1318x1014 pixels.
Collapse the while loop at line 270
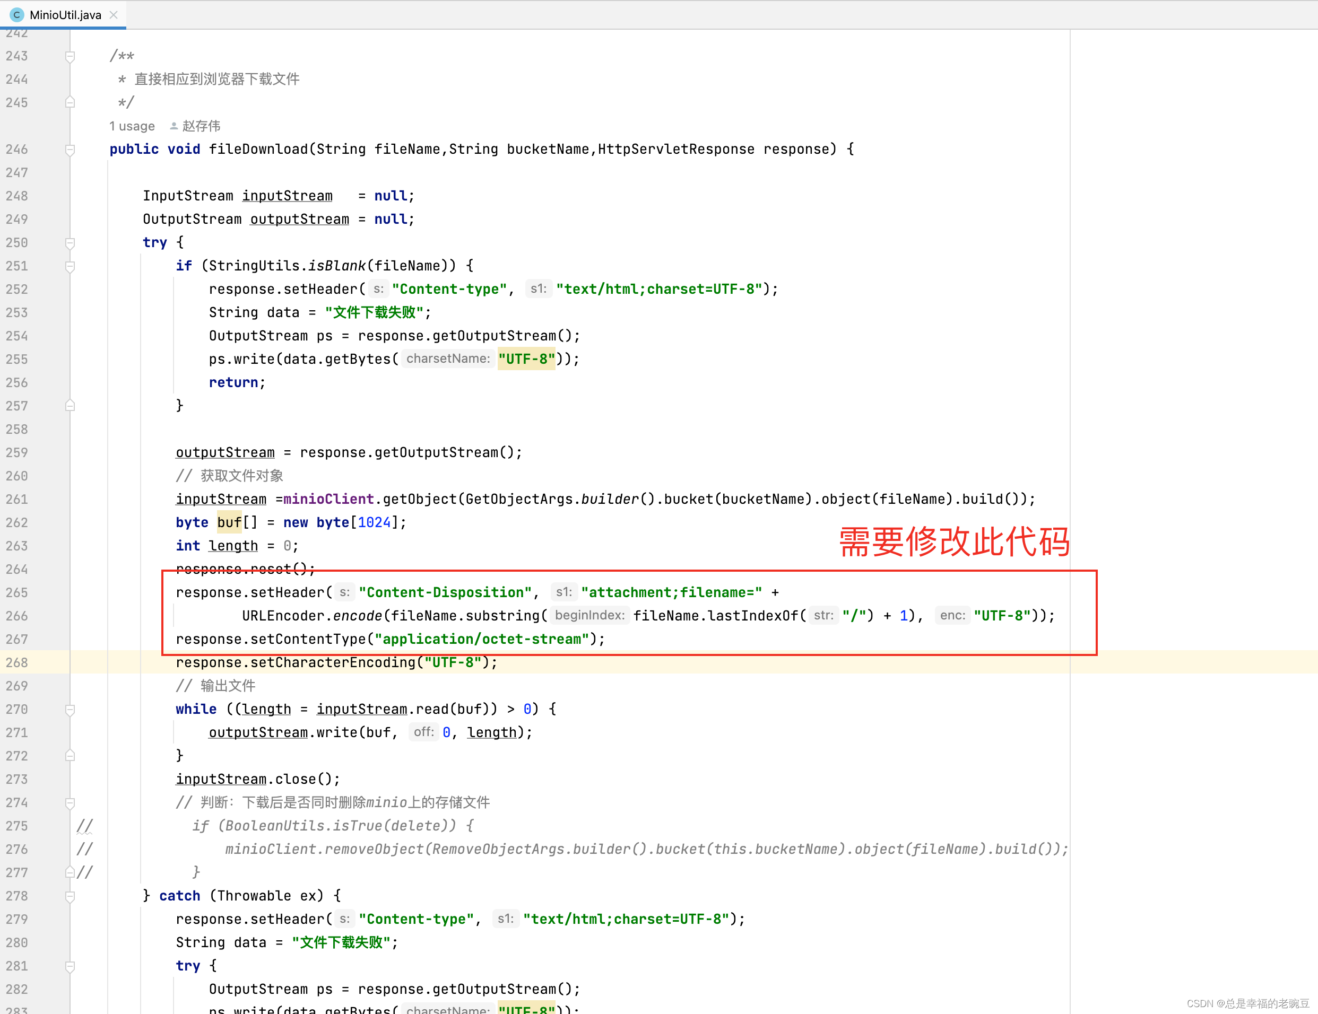pyautogui.click(x=70, y=709)
